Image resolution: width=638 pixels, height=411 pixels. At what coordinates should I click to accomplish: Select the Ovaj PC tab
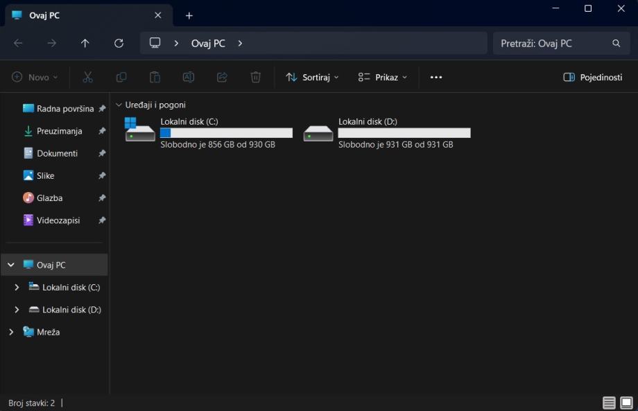pyautogui.click(x=89, y=15)
